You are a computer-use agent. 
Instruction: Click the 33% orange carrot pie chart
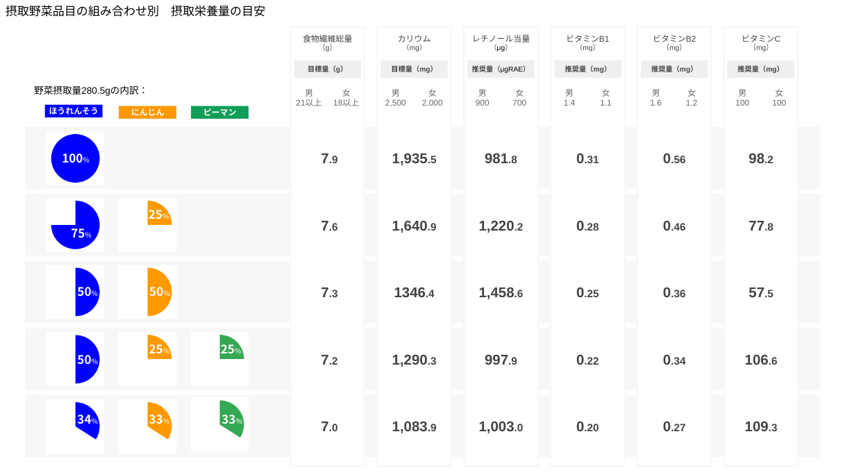[158, 420]
